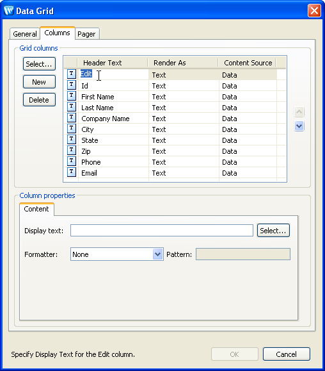The height and width of the screenshot is (371, 325).
Task: Move column down with the down arrow
Action: pyautogui.click(x=299, y=126)
